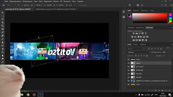The image size is (173, 97).
Task: Hide the 'эфекты' layer
Action: click(129, 63)
